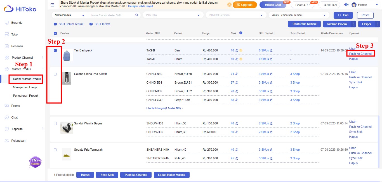This screenshot has height=182, width=382.
Task: Open the Waktu Pembaruan sort dropdown
Action: [299, 15]
